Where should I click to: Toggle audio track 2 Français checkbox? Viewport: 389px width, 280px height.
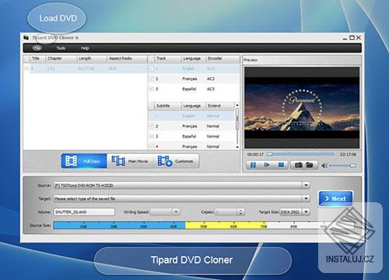tap(151, 79)
